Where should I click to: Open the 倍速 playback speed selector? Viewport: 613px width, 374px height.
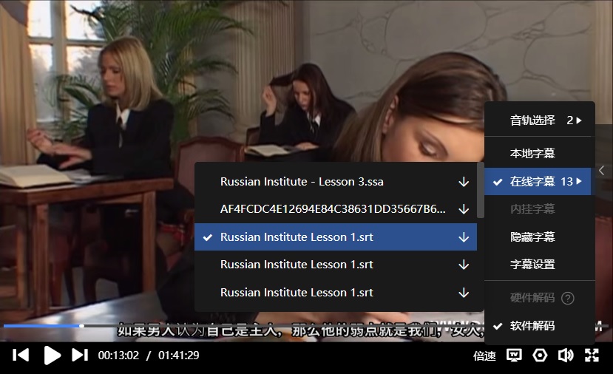(x=484, y=356)
